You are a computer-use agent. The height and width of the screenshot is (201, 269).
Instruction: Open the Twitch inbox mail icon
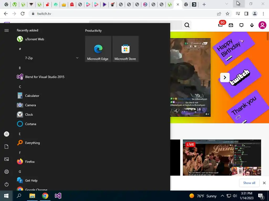pos(231,25)
